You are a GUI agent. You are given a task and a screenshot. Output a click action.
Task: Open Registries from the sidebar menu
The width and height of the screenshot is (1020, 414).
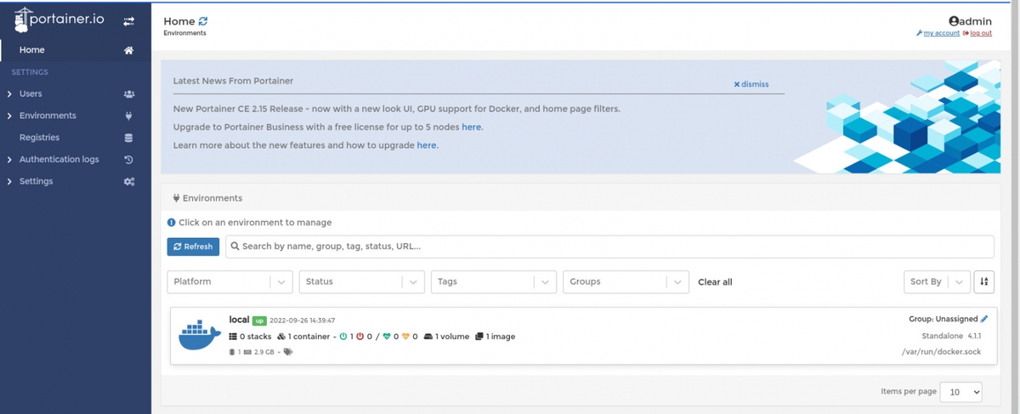coord(40,138)
